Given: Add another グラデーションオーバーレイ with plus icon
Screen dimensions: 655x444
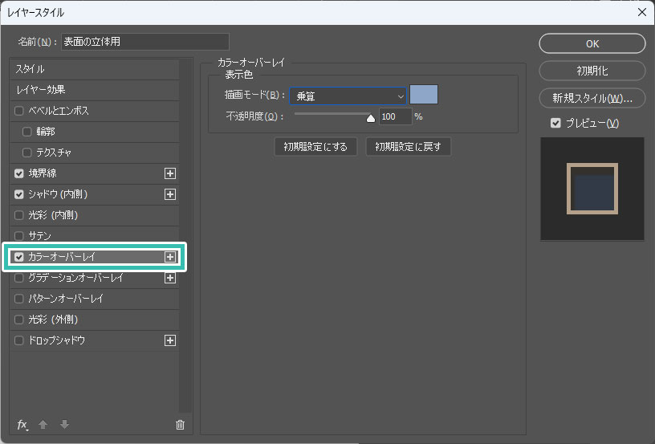Looking at the screenshot, I should [170, 278].
